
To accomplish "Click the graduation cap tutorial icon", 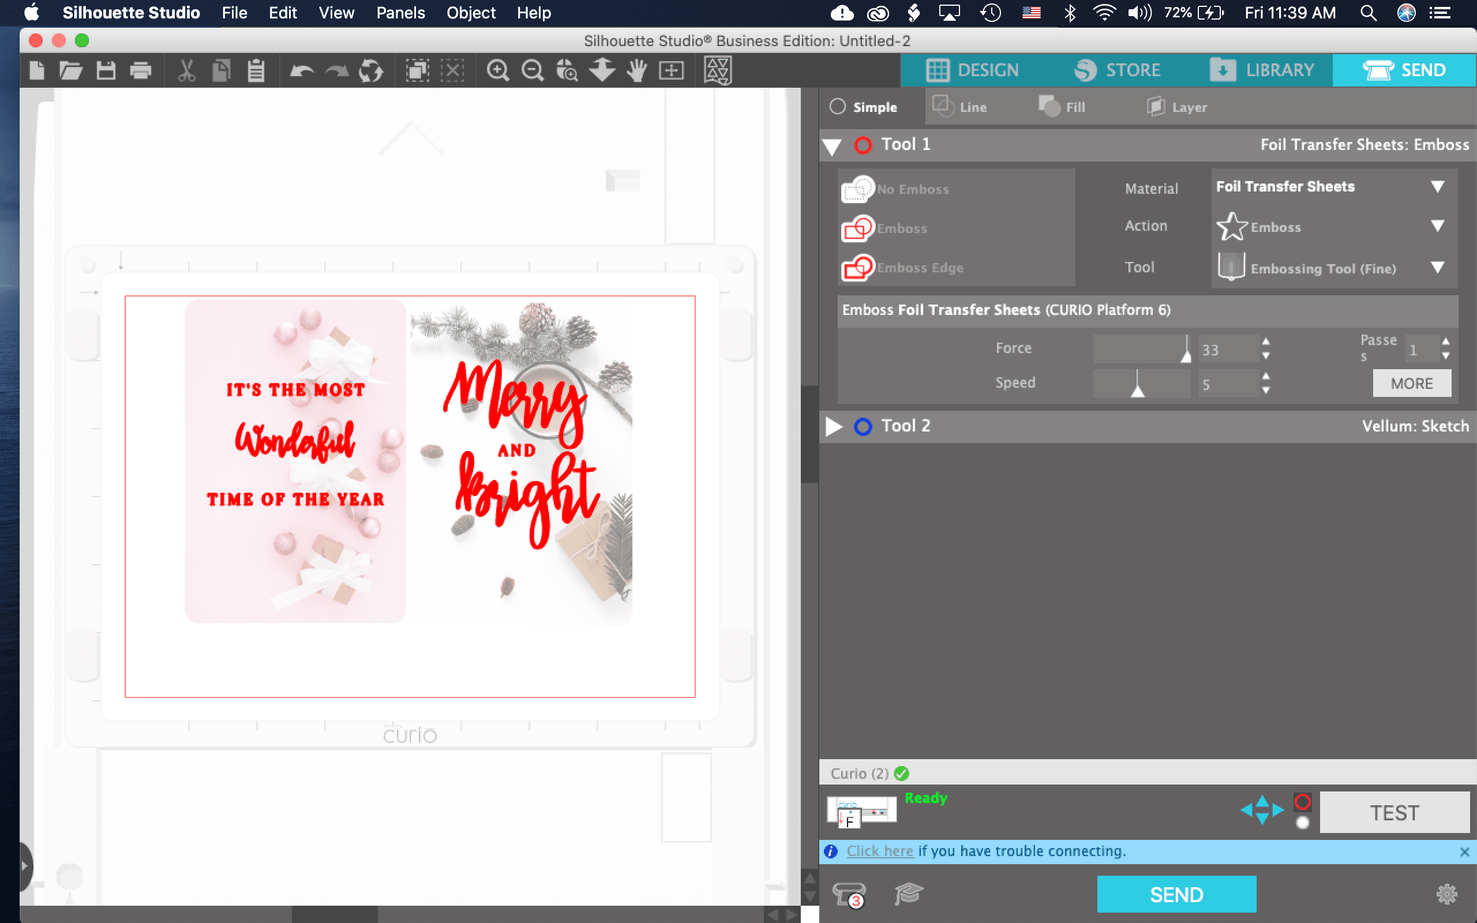I will tap(908, 894).
